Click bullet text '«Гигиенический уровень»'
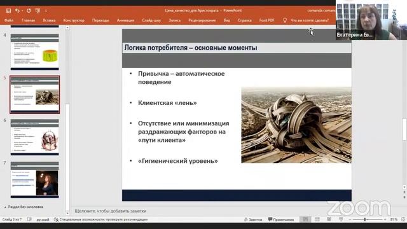Viewport: 407px width, 229px height. point(178,161)
